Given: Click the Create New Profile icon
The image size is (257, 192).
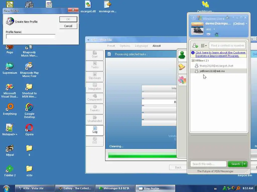Looking at the screenshot, I should pos(10,21).
